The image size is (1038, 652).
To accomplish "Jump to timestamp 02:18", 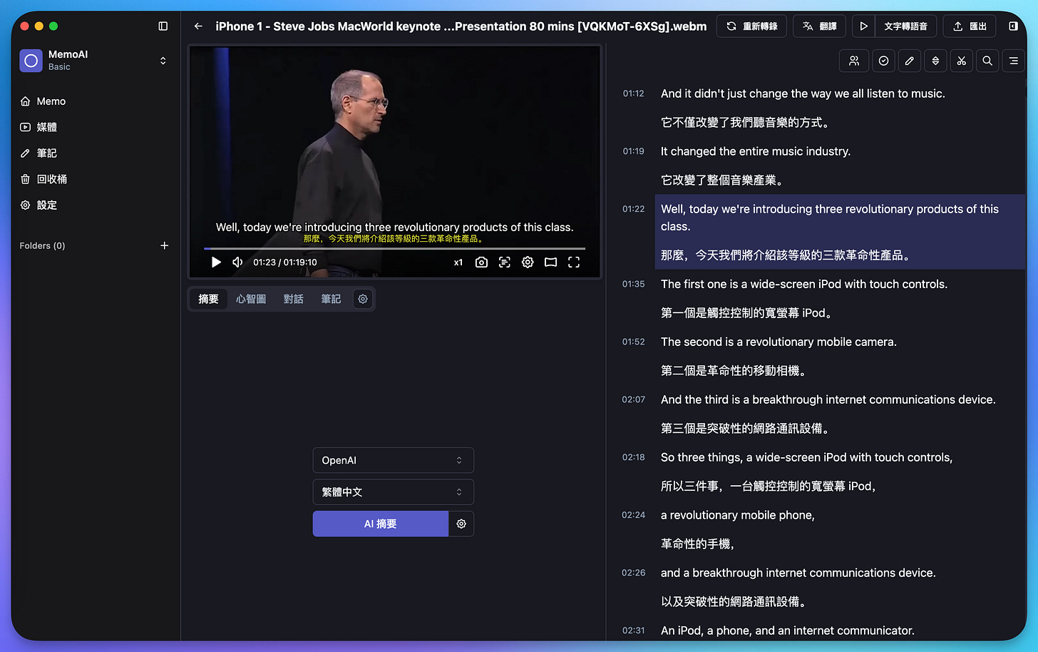I will coord(633,457).
